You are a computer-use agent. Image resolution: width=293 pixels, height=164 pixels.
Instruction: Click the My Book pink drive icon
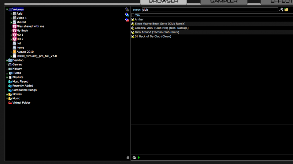[x=14, y=31]
